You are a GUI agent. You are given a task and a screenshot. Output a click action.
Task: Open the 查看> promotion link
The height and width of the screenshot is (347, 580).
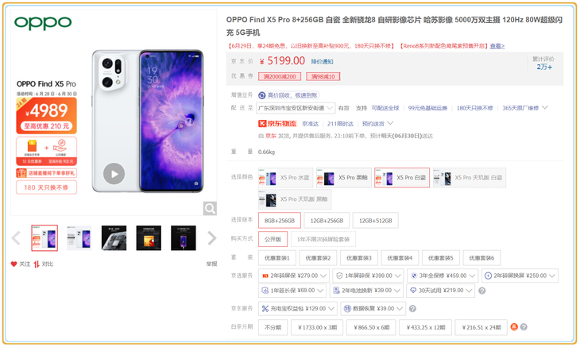497,46
